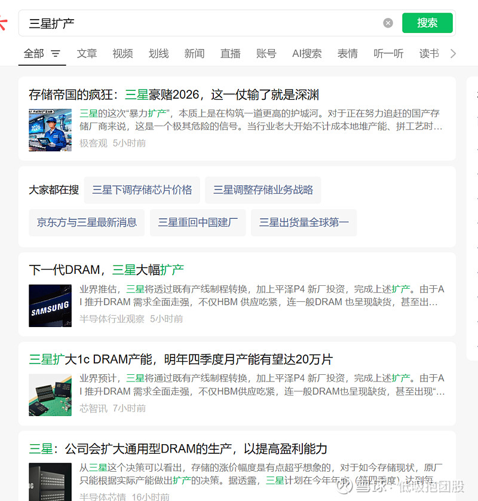Click the source 半导体行业观察

(x=112, y=319)
